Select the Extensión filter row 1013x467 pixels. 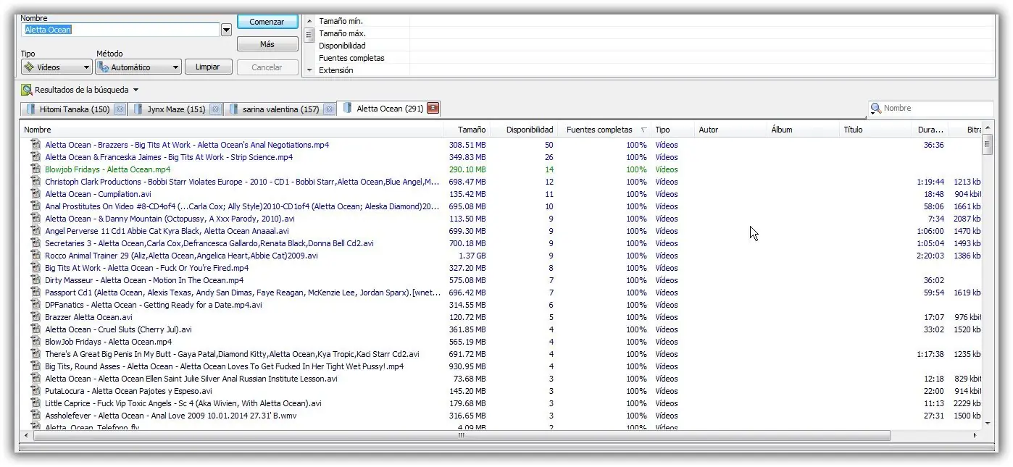click(654, 70)
